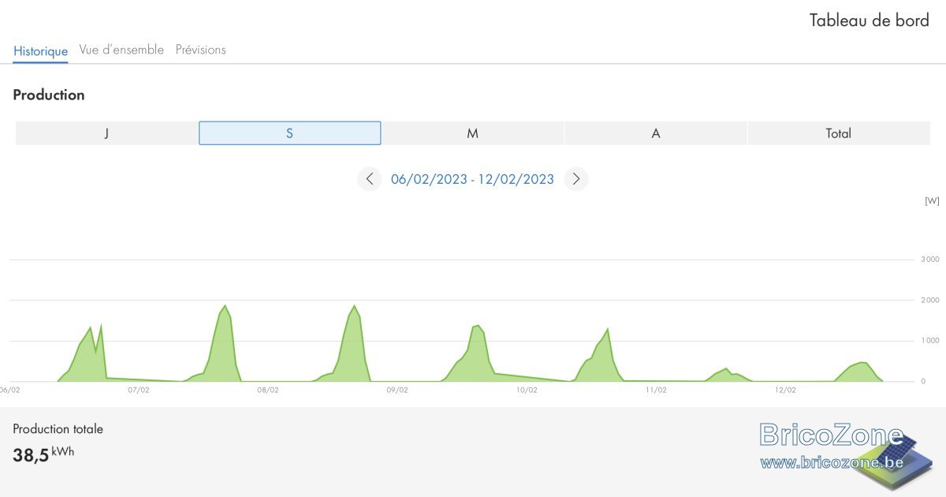This screenshot has height=497, width=946.
Task: Click the 12/02 x-axis date label
Action: point(785,390)
